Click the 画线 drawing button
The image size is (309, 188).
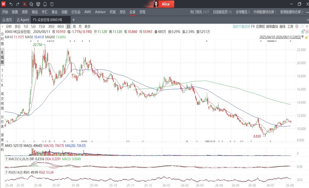click(x=282, y=26)
